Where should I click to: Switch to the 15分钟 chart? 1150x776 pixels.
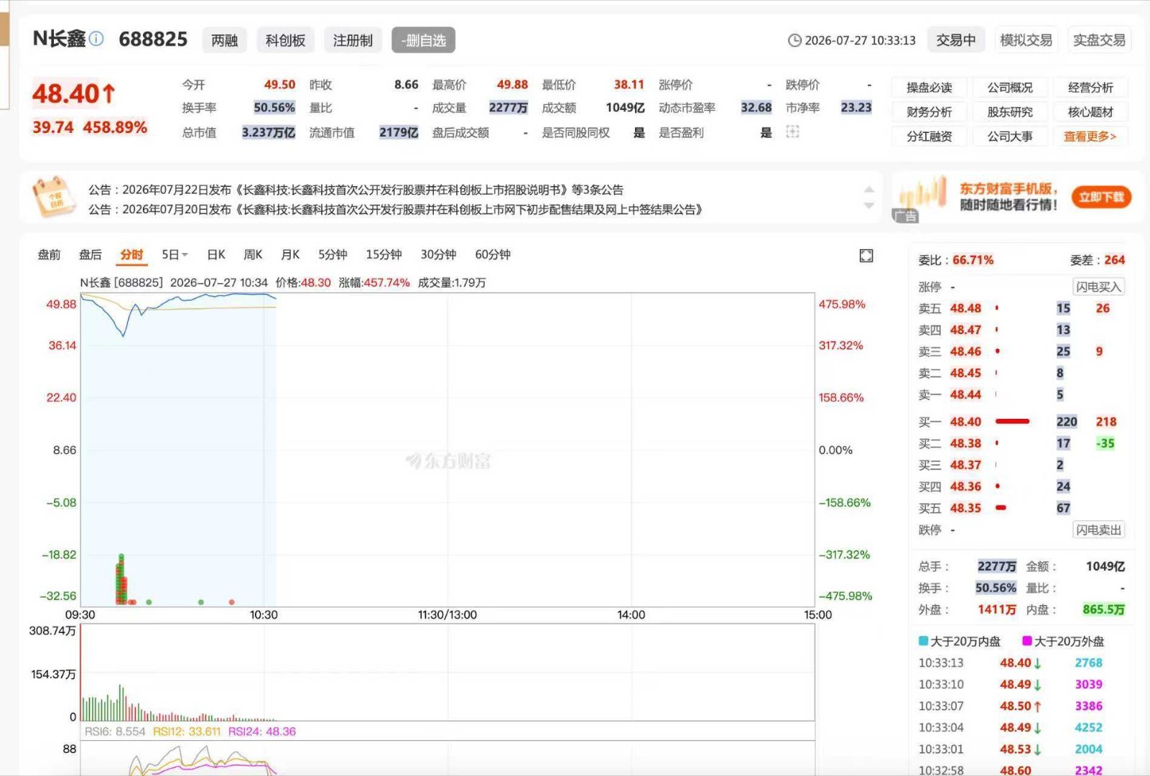[x=384, y=254]
